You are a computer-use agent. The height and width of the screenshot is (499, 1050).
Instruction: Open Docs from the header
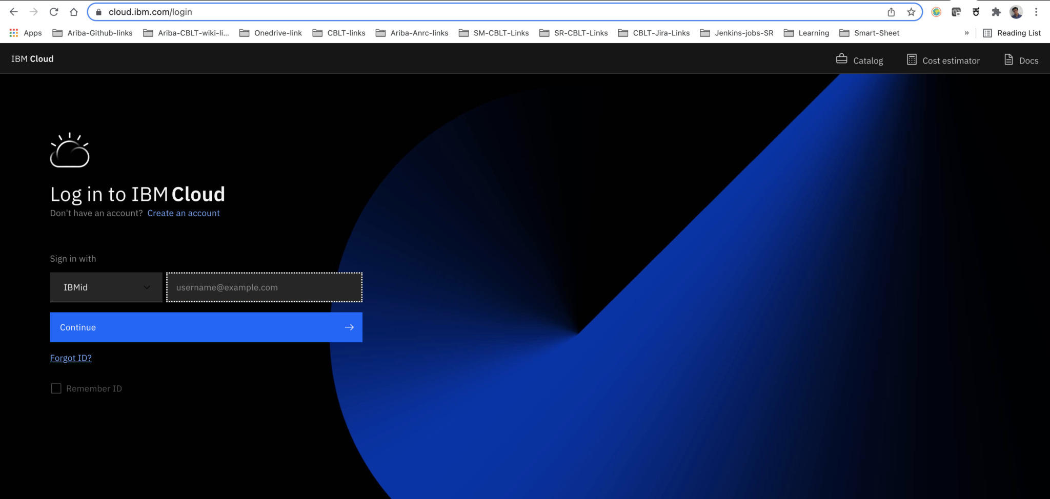pos(1021,60)
